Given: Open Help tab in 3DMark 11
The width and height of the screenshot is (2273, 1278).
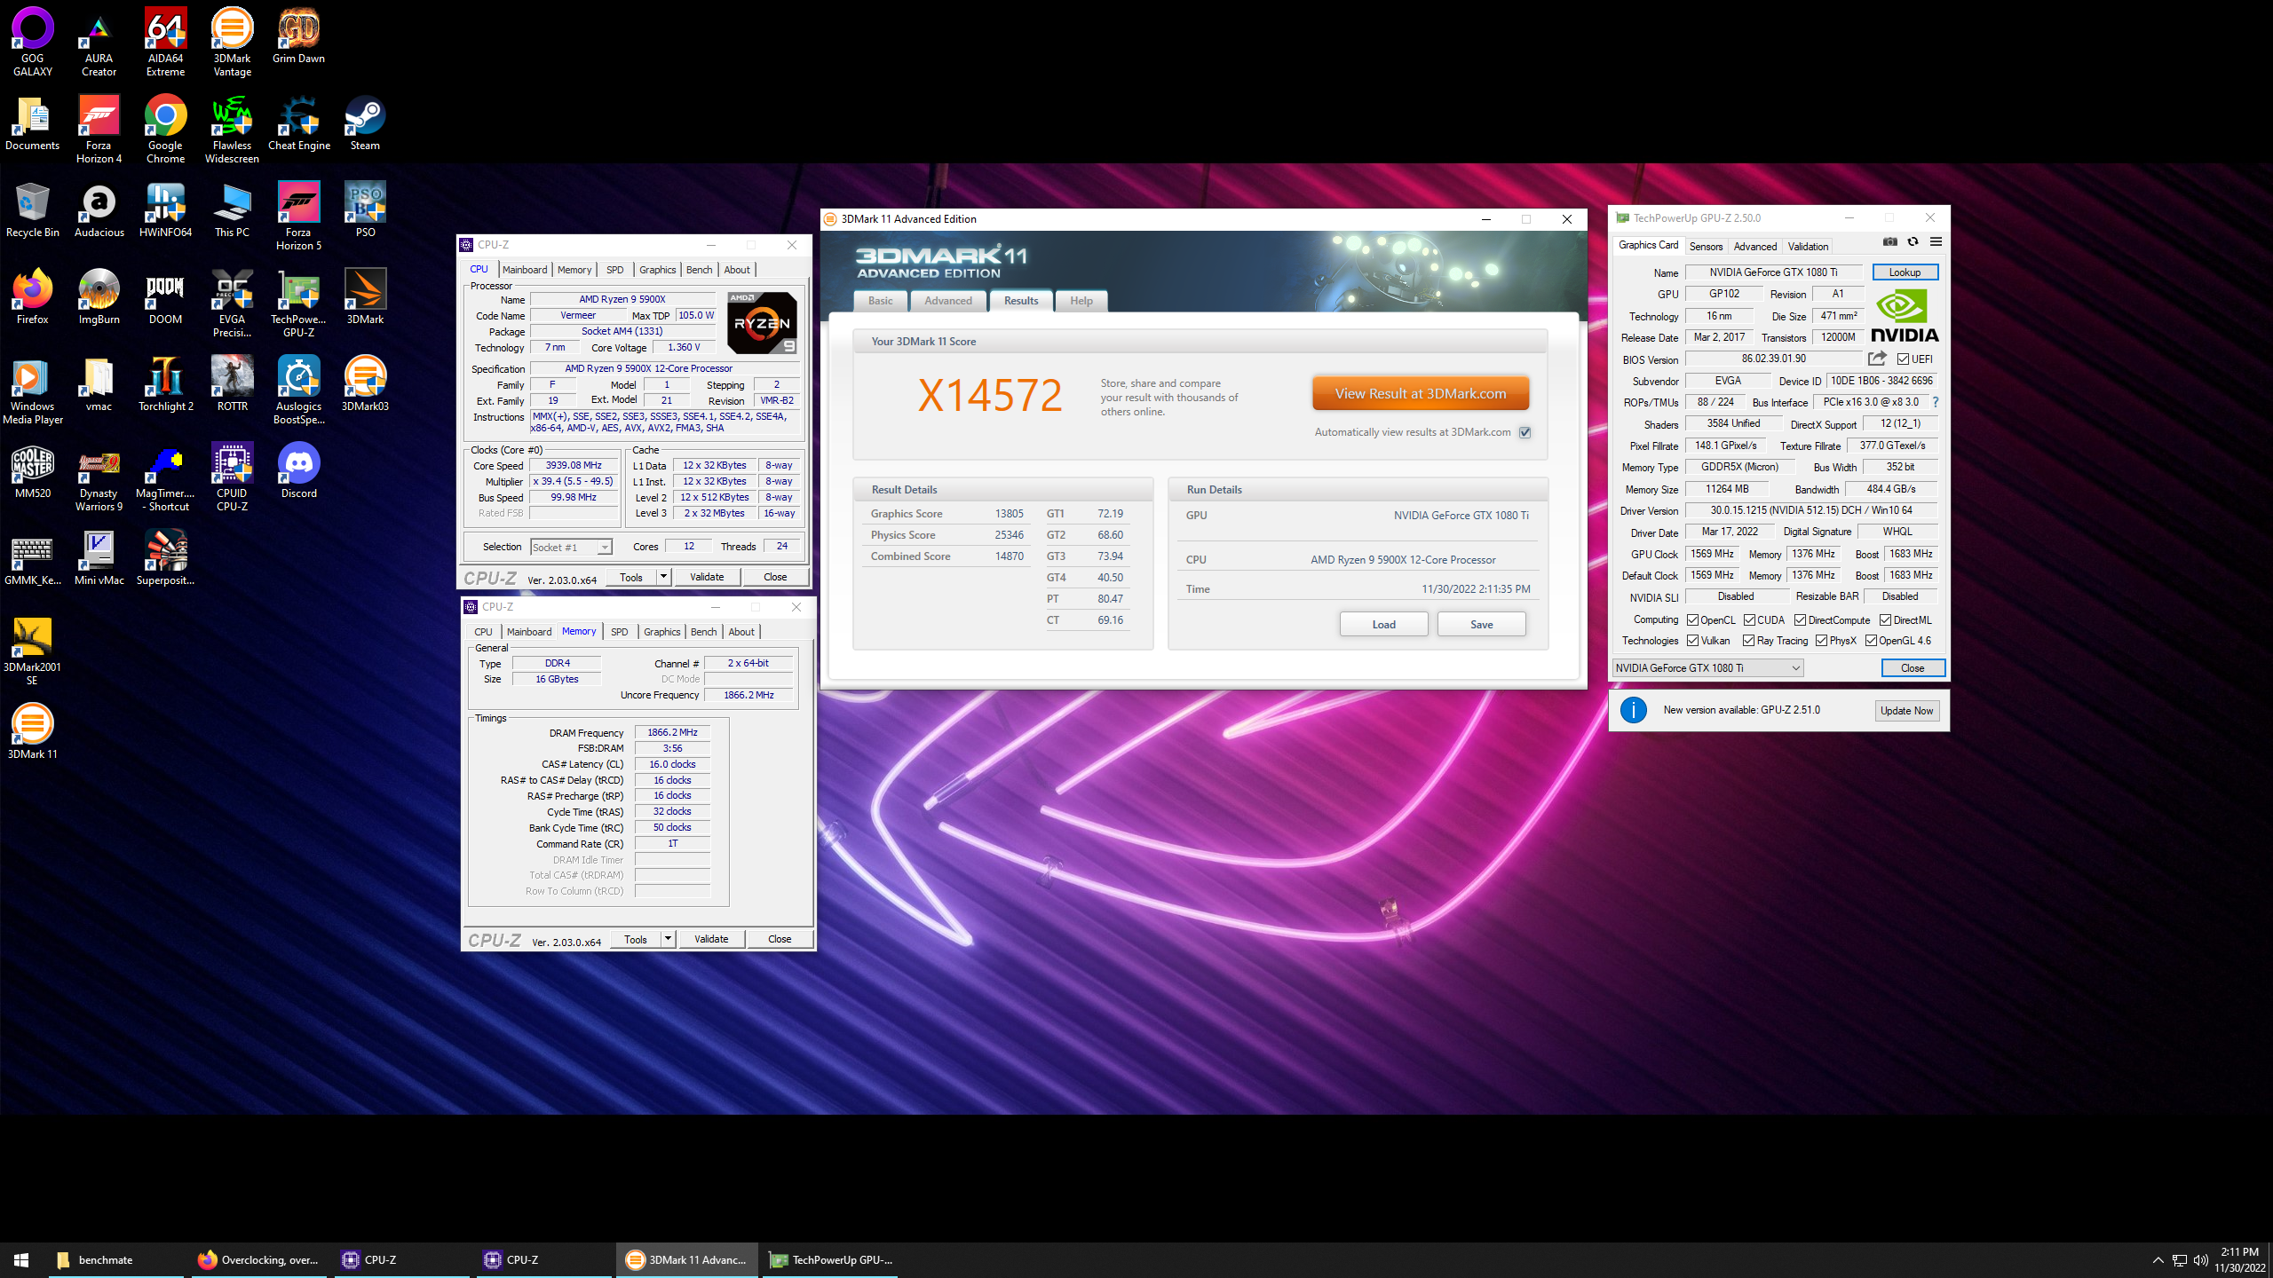Looking at the screenshot, I should 1081,301.
